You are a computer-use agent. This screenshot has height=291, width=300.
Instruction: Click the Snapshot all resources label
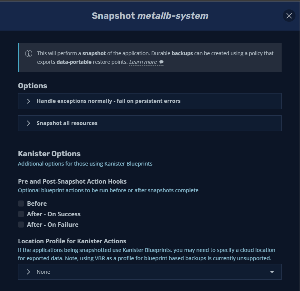tap(67, 123)
